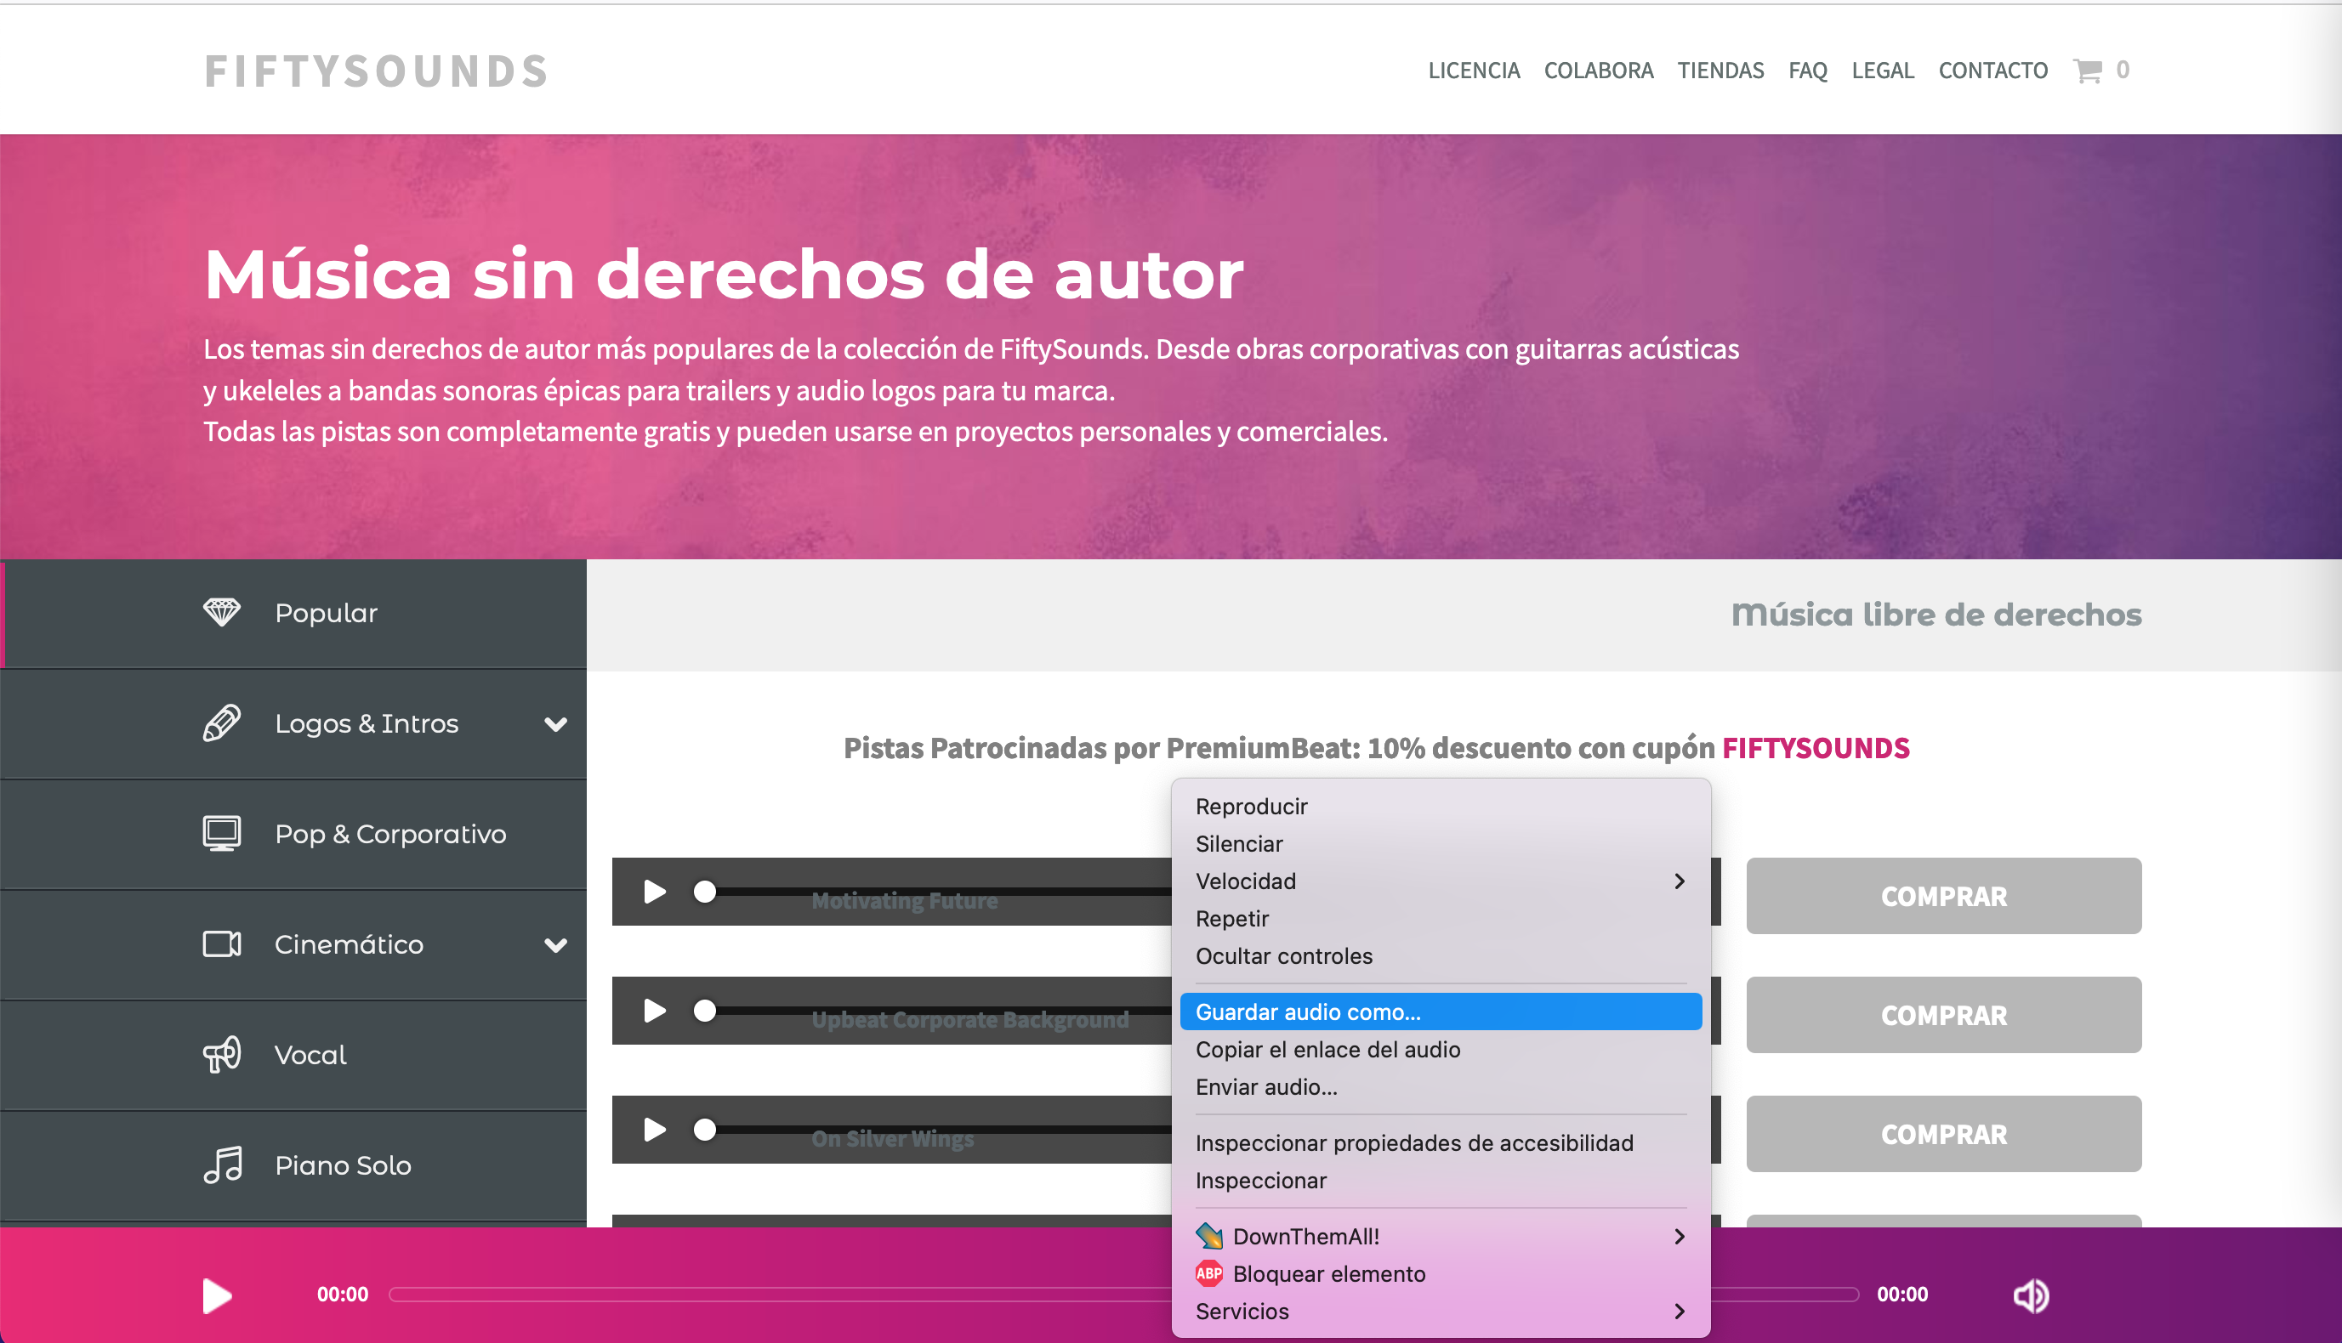Expand the Cinemático category chevron
The height and width of the screenshot is (1343, 2342).
555,945
